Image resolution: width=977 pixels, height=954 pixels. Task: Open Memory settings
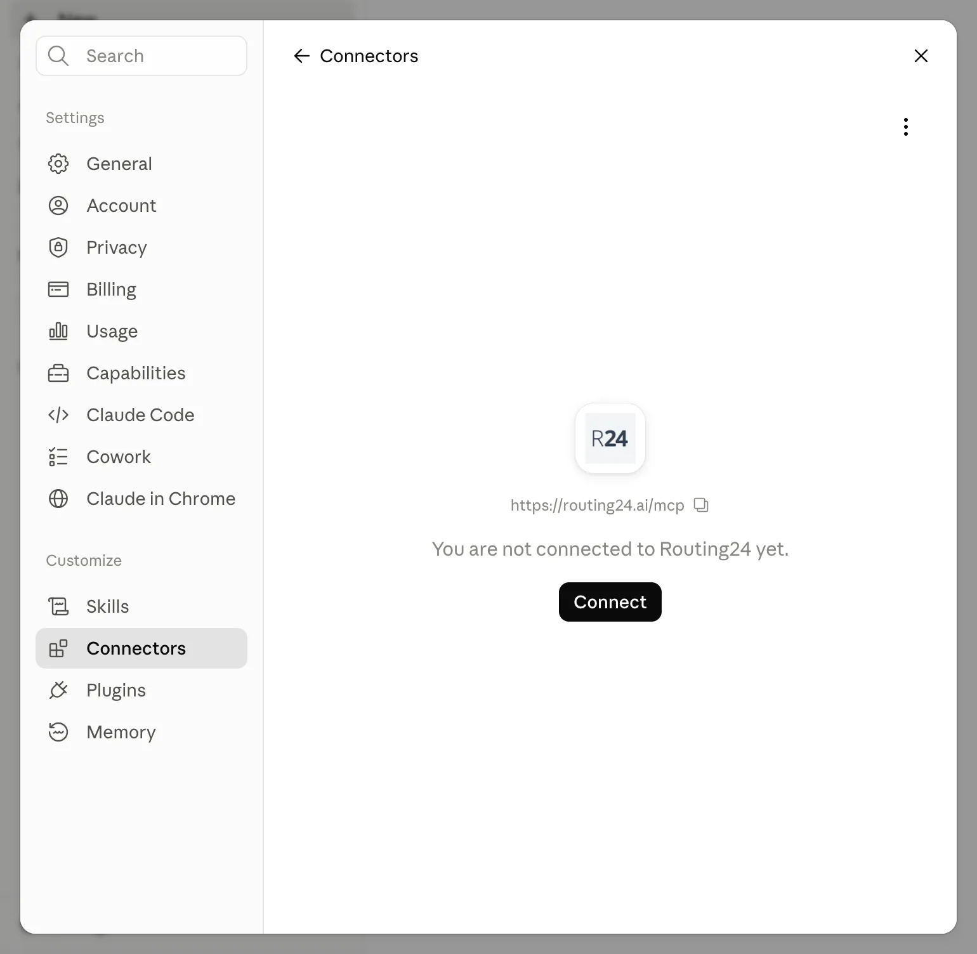(141, 732)
